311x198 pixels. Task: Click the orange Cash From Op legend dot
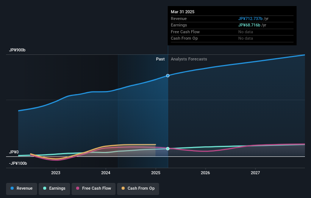click(123, 188)
